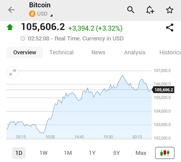Open the USD currency dropdown arrow
The width and height of the screenshot is (181, 162).
(51, 15)
